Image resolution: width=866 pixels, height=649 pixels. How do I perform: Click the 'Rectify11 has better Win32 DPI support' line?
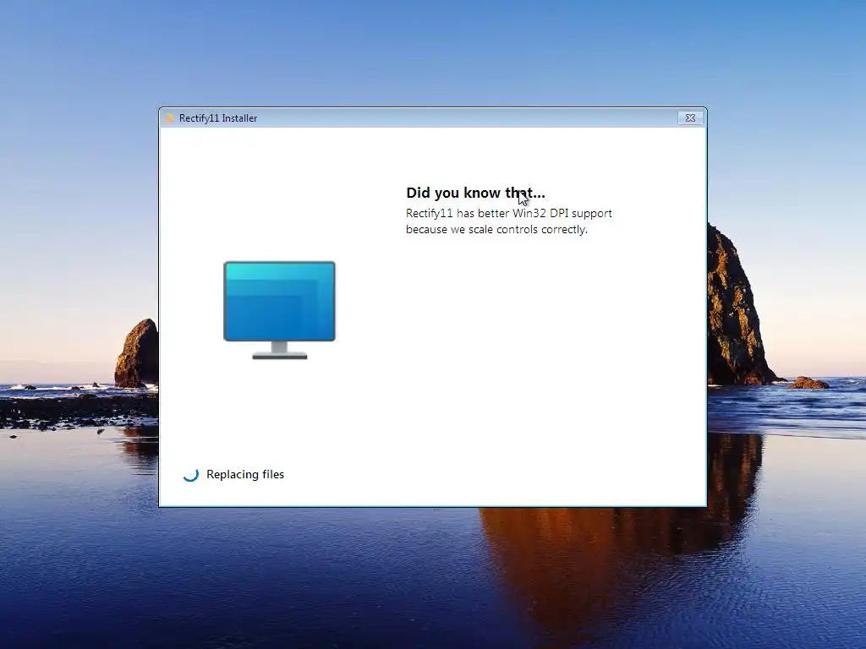click(x=508, y=213)
